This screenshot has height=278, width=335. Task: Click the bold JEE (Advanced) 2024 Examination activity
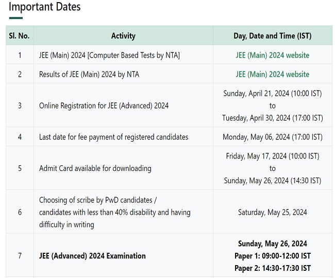92,256
